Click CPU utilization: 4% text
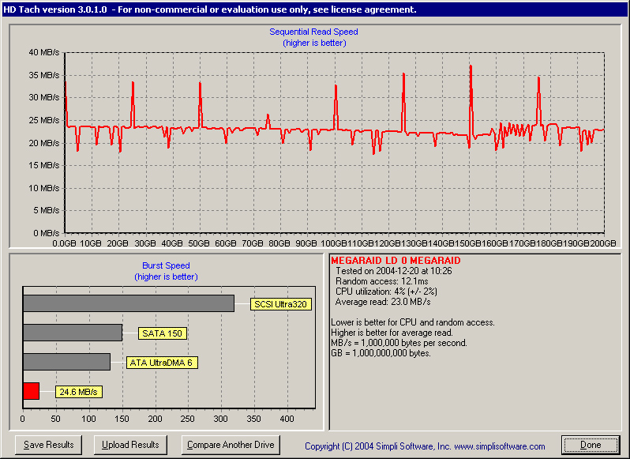The width and height of the screenshot is (630, 459). 386,292
